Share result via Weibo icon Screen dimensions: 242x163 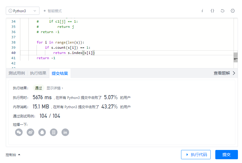click(x=30, y=132)
